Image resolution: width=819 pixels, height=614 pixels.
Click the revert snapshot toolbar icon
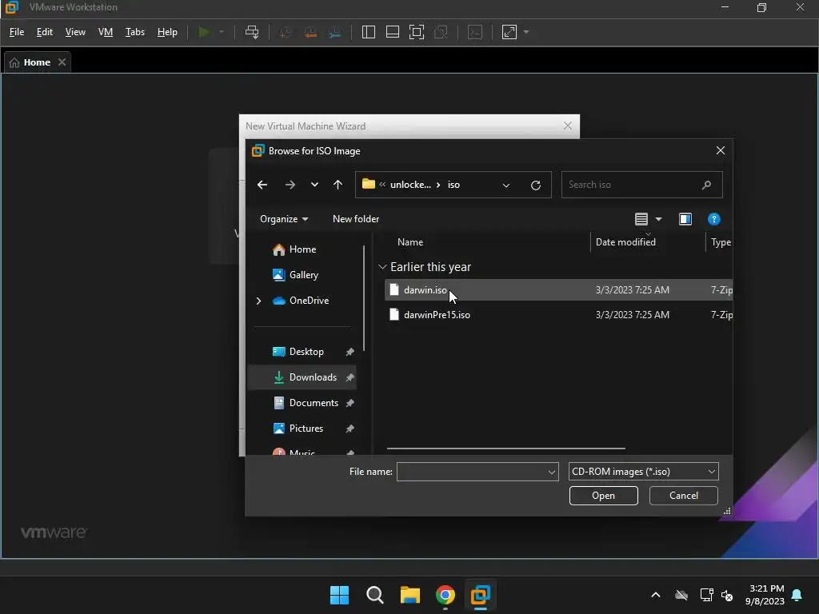[310, 32]
